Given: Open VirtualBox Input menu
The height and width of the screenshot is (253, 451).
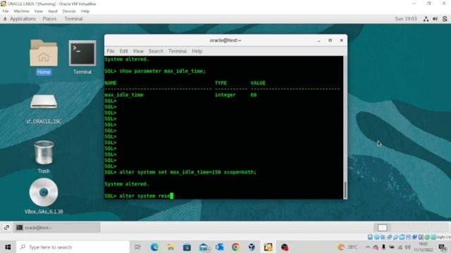Looking at the screenshot, I should pyautogui.click(x=53, y=11).
